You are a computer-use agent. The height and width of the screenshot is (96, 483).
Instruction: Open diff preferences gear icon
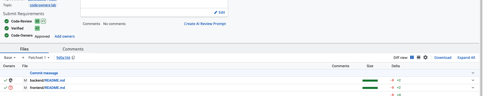tap(425, 57)
